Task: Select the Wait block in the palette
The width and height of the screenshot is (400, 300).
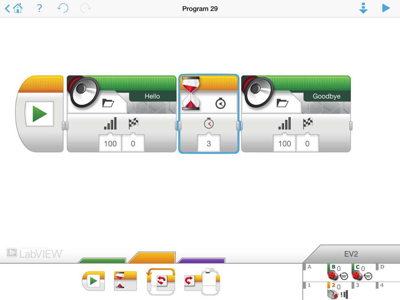Action: coord(125,281)
